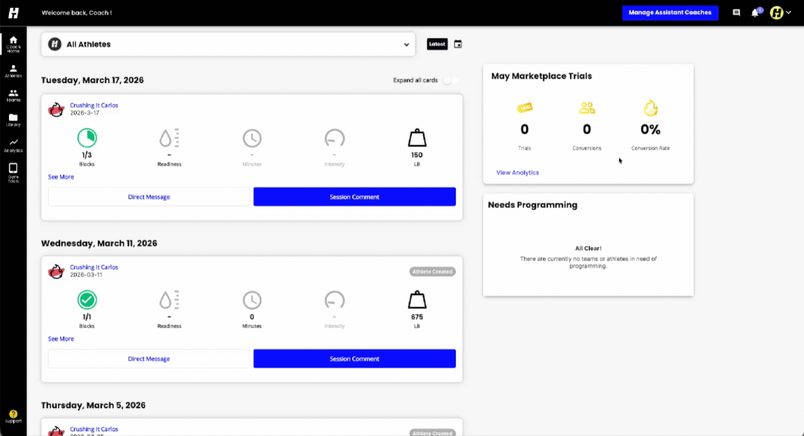
Task: Open Crushing It Carlos link under March 5
Action: point(94,429)
